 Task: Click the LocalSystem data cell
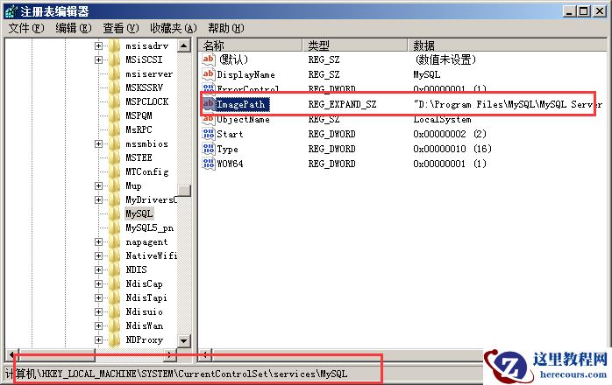click(x=442, y=119)
